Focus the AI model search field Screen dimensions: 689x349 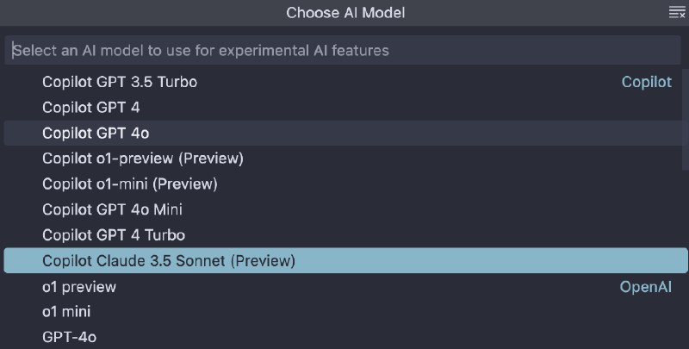[x=344, y=51]
